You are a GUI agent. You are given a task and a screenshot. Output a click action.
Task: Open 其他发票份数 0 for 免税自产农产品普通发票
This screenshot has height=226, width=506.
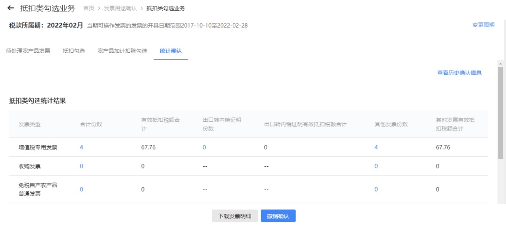pos(376,190)
